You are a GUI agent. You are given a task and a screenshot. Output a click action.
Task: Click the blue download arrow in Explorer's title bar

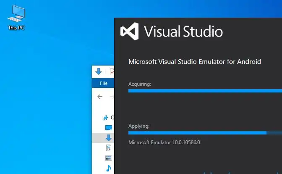tap(98, 71)
